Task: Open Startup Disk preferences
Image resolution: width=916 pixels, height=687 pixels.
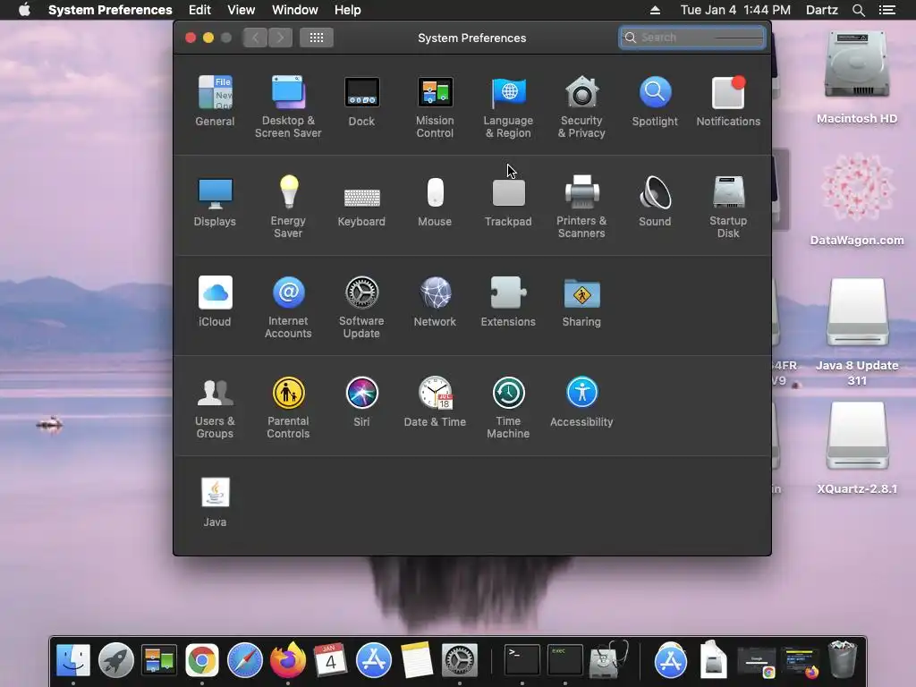Action: pyautogui.click(x=728, y=207)
